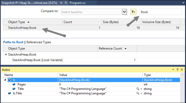Select the Paths to Root view
Screen dimensions: 186x103
tap(13, 42)
